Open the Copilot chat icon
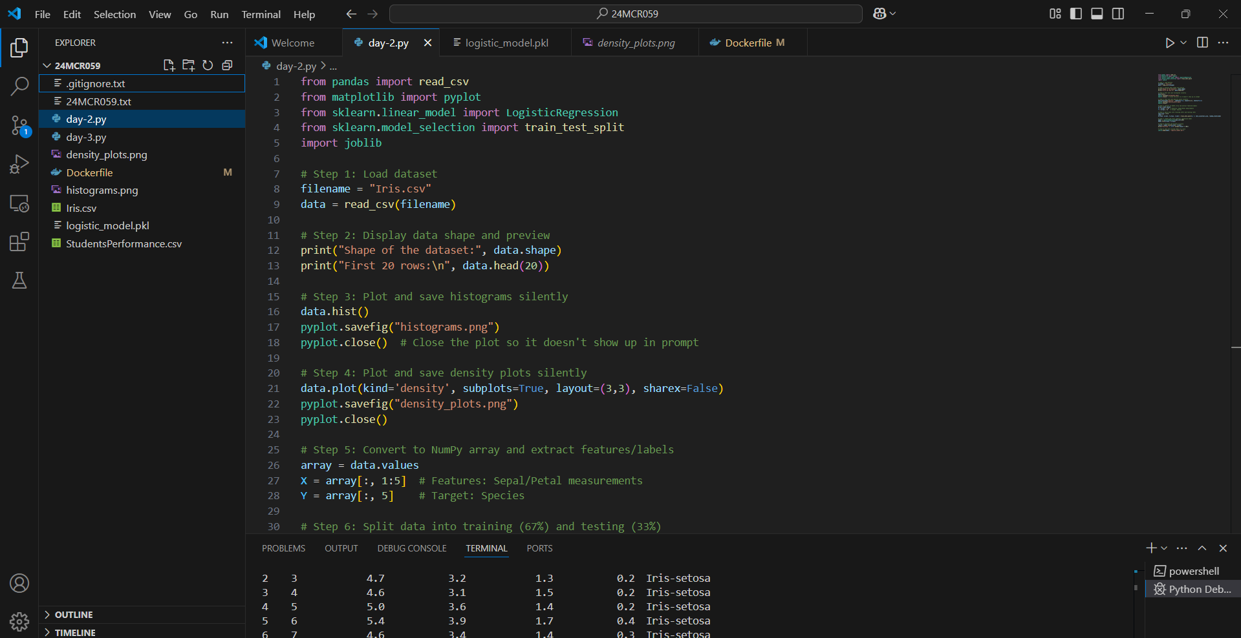The width and height of the screenshot is (1241, 638). pyautogui.click(x=879, y=14)
